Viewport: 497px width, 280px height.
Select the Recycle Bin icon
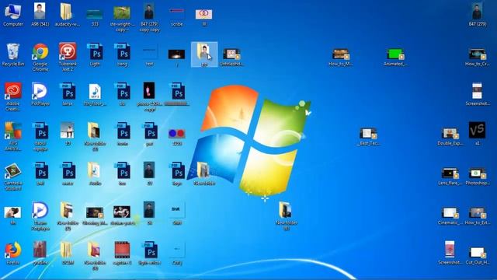13,54
